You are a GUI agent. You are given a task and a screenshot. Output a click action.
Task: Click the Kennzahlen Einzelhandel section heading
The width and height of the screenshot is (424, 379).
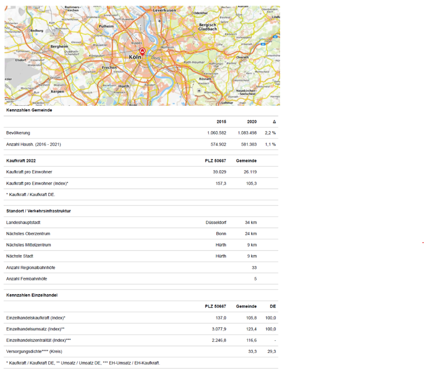(32, 295)
